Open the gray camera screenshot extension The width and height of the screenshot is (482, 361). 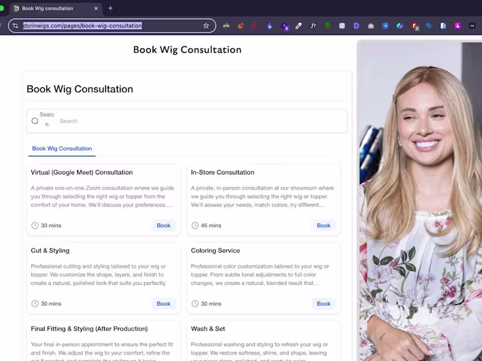click(371, 26)
